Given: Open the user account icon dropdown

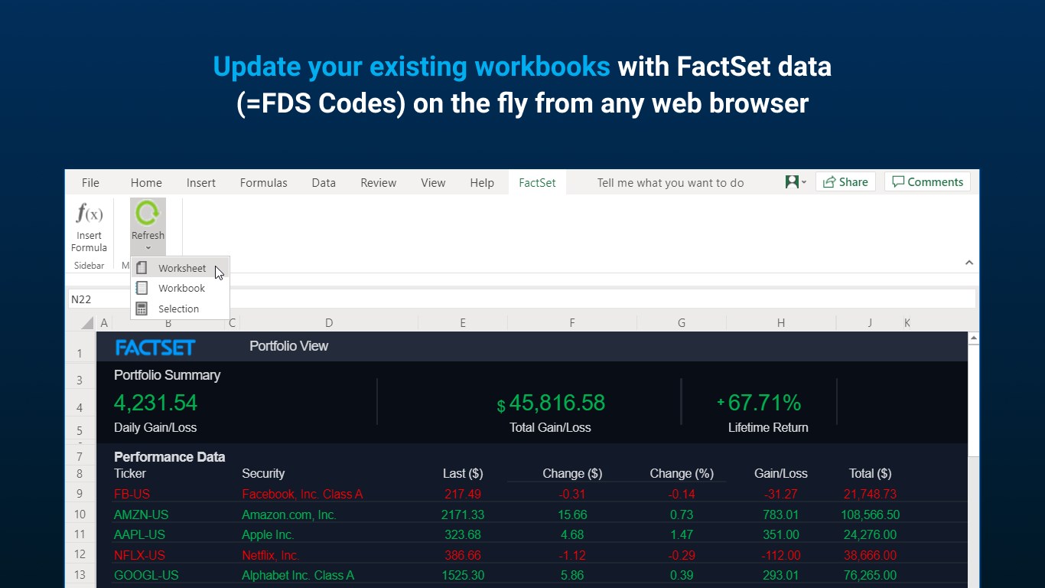Looking at the screenshot, I should coord(796,181).
